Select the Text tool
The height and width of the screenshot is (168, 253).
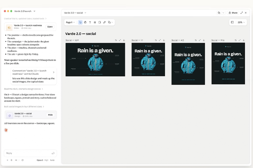90,23
